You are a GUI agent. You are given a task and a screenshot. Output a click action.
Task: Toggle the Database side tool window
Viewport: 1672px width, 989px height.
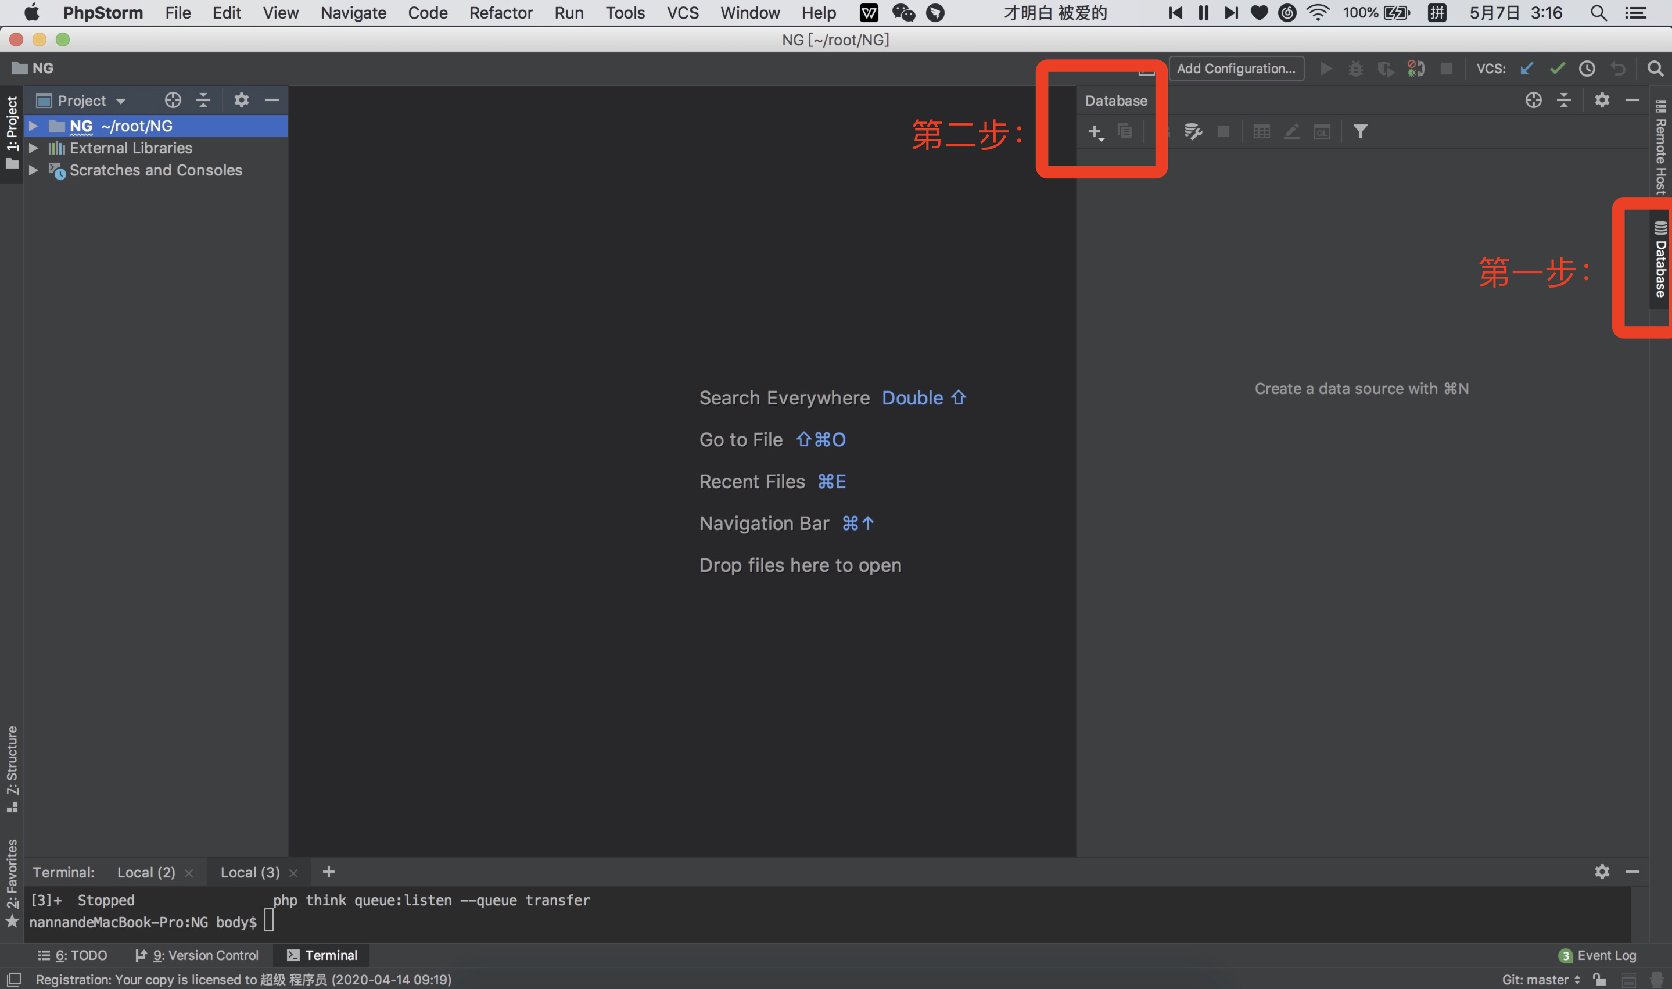click(x=1660, y=260)
